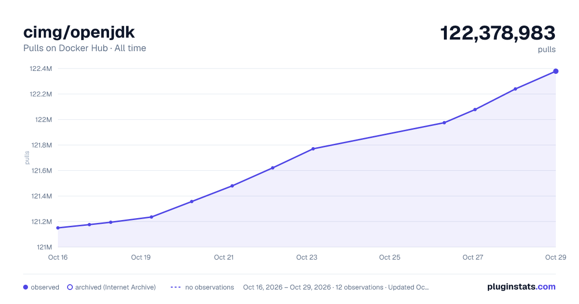The image size is (579, 304).
Task: Click the date range and observations footer text
Action: (336, 287)
